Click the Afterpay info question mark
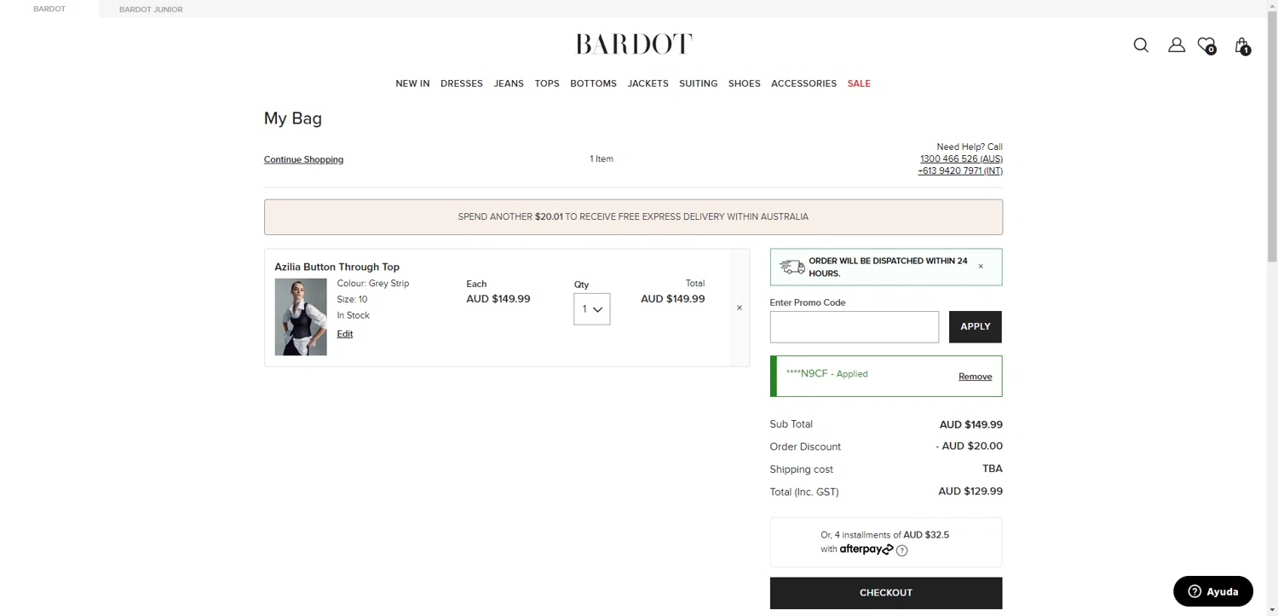Image resolution: width=1278 pixels, height=616 pixels. coord(902,550)
